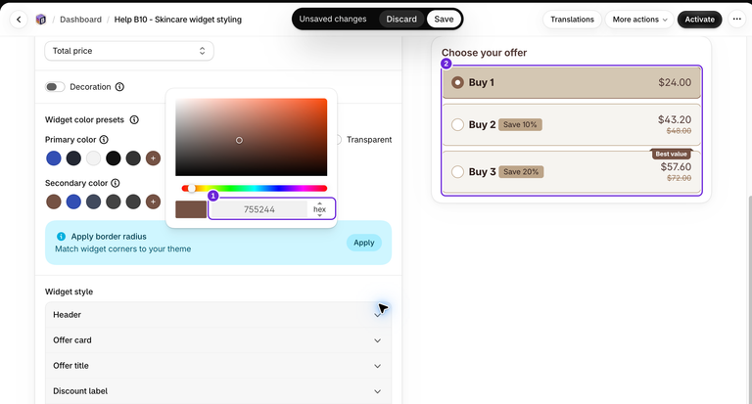752x404 pixels.
Task: Expand the Offer title style section
Action: point(218,366)
